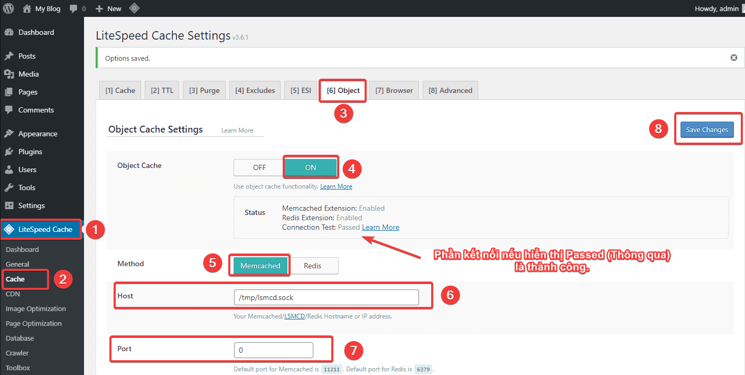Click the Save Changes button
The image size is (745, 375).
[706, 129]
